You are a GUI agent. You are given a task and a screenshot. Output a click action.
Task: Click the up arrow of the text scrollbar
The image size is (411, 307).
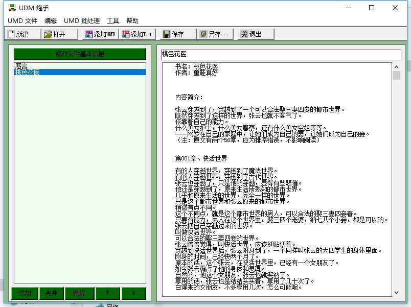tap(396, 67)
